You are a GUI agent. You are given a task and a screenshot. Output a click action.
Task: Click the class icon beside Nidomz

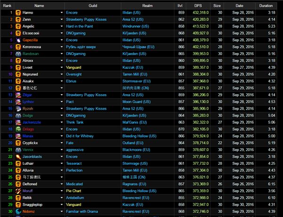(18, 211)
